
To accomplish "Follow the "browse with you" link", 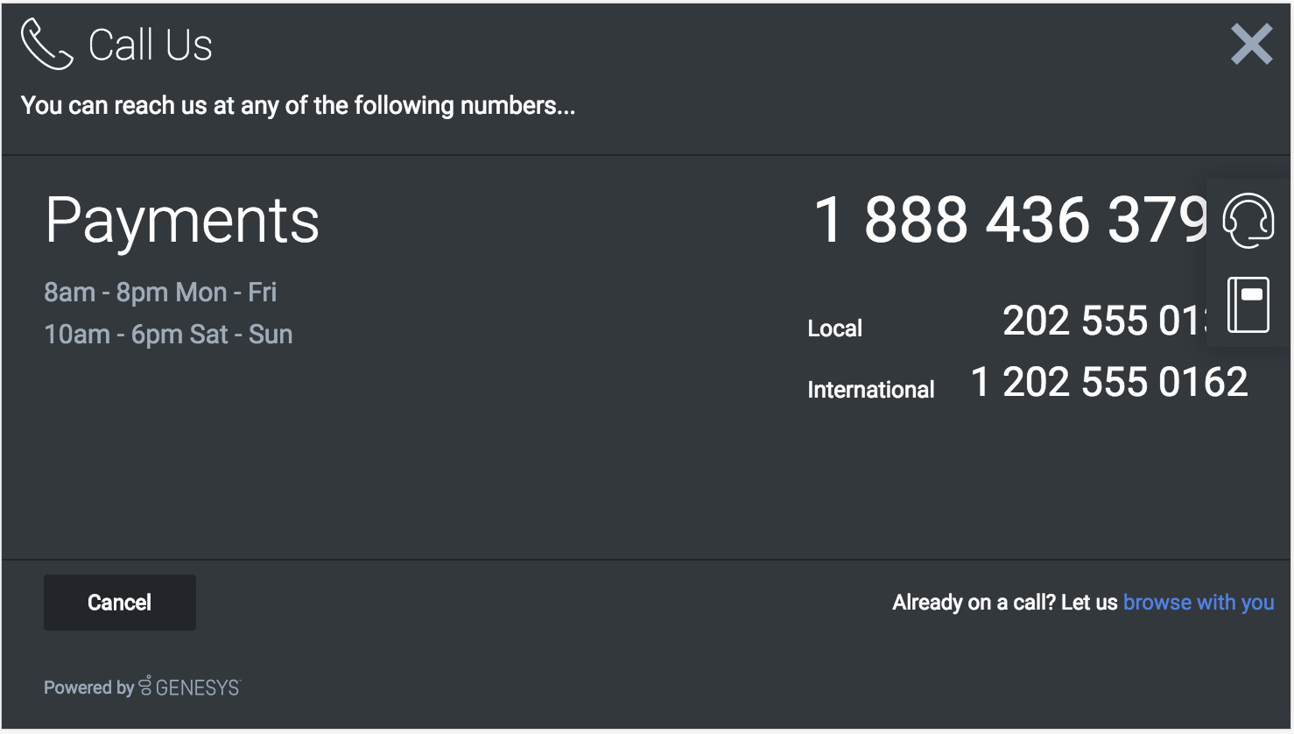I will [x=1198, y=603].
